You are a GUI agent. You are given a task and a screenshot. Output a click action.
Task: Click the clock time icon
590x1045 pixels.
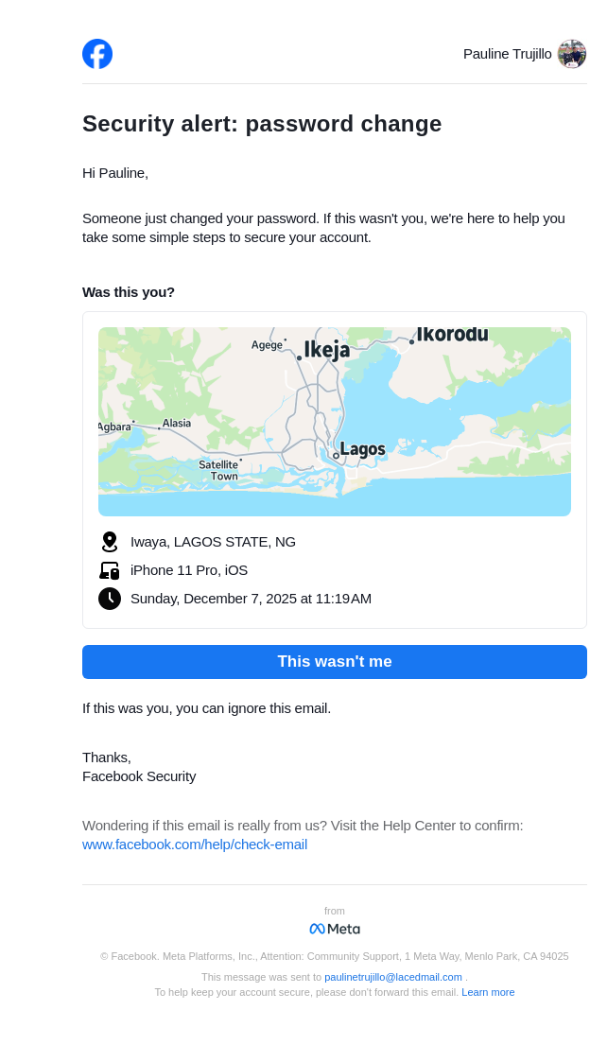click(x=110, y=599)
